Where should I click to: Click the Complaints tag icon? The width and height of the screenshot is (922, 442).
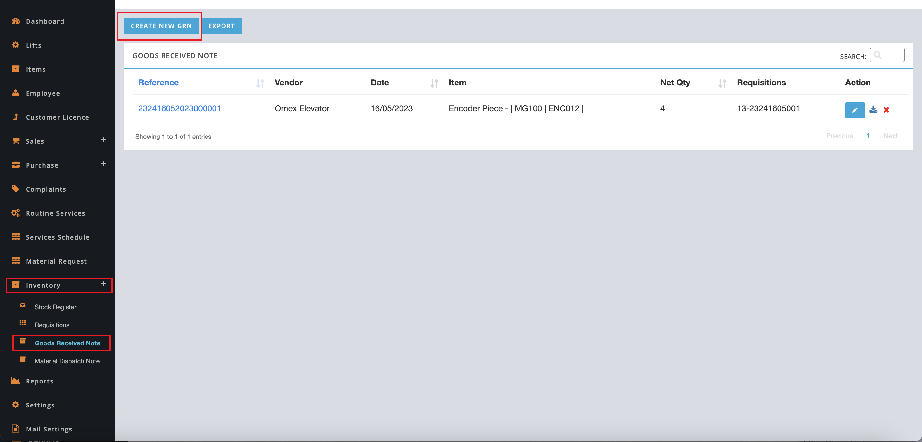[x=15, y=188]
